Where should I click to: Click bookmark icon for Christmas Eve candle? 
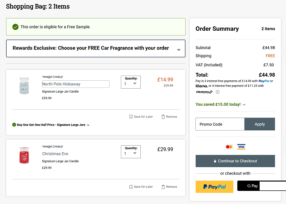tap(131, 187)
